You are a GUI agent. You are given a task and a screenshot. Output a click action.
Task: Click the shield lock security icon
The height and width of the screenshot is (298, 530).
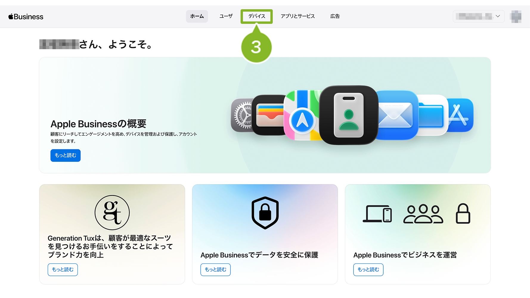click(265, 213)
